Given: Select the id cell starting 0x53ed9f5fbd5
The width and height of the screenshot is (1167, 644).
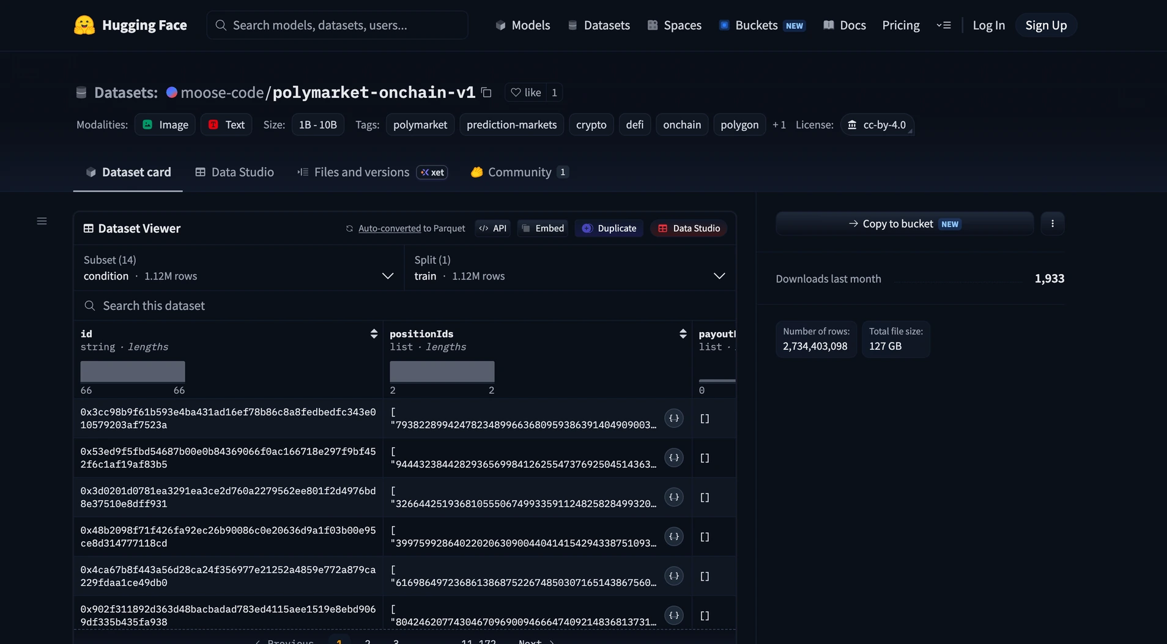Looking at the screenshot, I should [228, 457].
